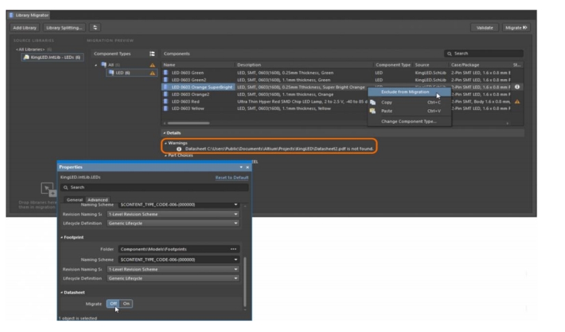The image size is (565, 332).
Task: Choose Exclude from Migration in context menu
Action: (x=409, y=92)
